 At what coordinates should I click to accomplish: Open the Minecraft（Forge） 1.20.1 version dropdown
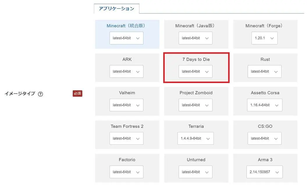point(264,38)
